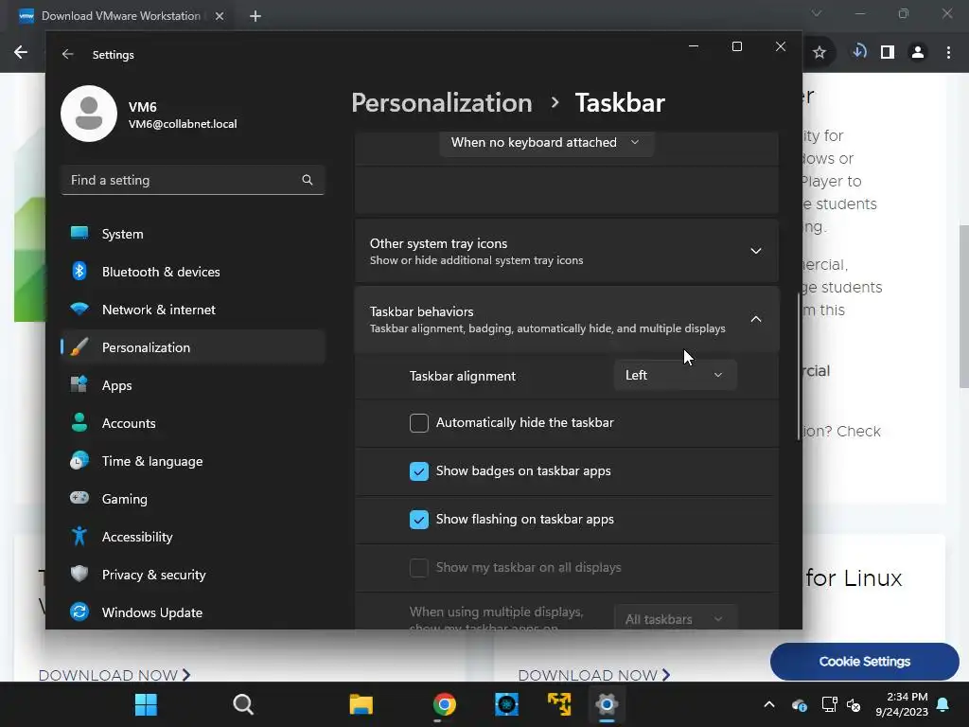Enable Automatically hide the taskbar
The height and width of the screenshot is (727, 969).
pyautogui.click(x=419, y=423)
